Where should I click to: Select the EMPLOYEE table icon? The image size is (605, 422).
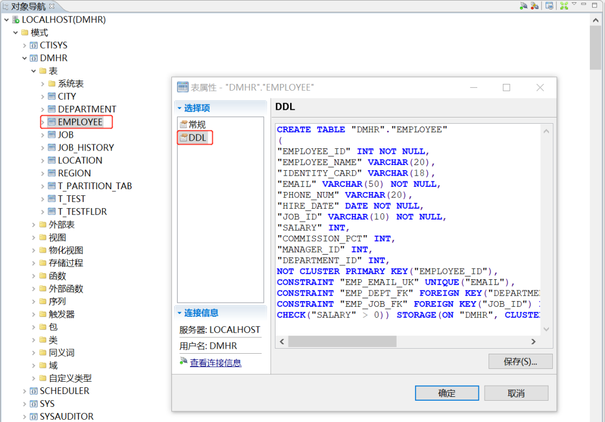52,122
